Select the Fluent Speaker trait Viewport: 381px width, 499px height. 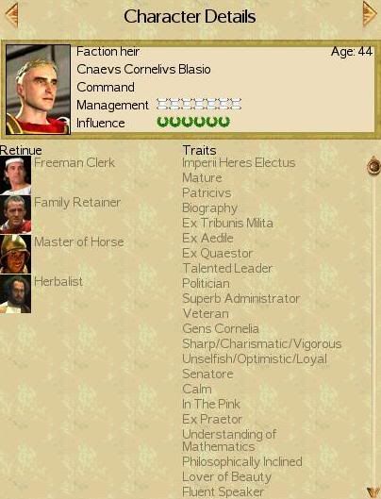[223, 492]
